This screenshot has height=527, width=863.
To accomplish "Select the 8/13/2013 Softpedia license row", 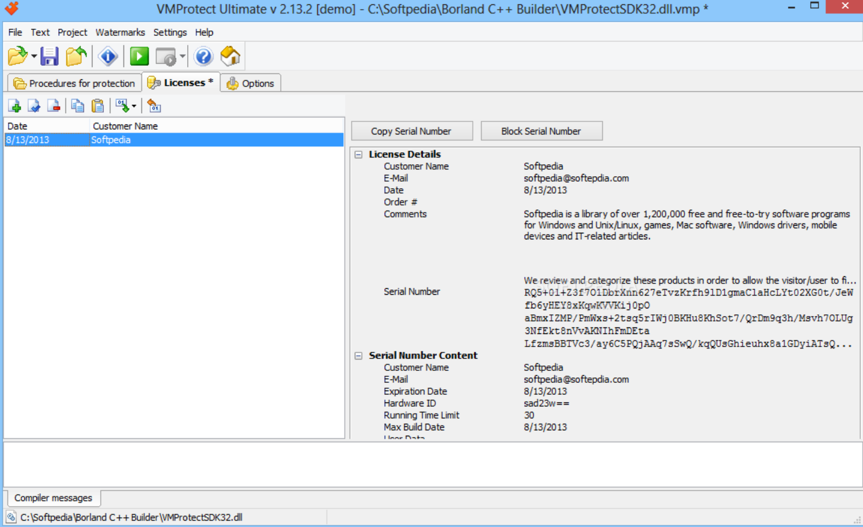I will (174, 140).
